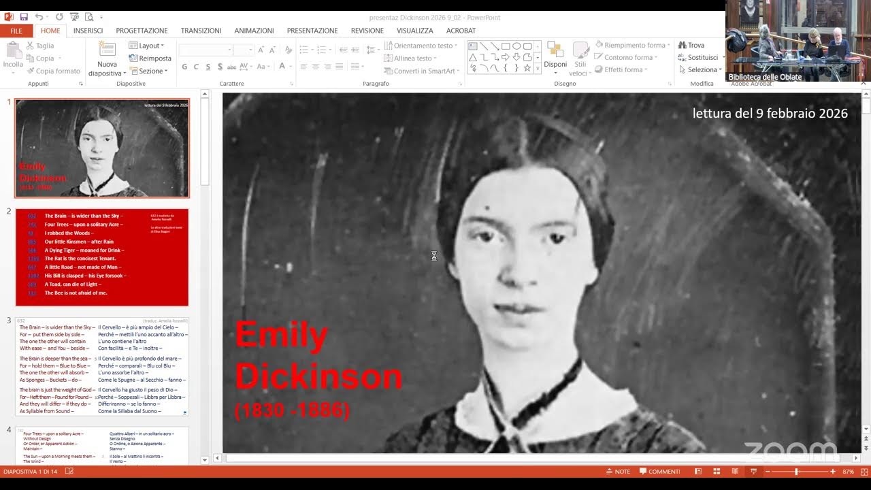Toggle left text alignment
This screenshot has width=871, height=490.
[303, 67]
